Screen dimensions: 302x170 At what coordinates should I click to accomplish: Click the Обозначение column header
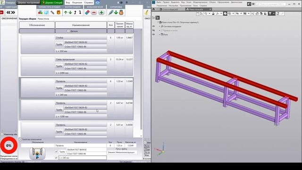click(37, 25)
